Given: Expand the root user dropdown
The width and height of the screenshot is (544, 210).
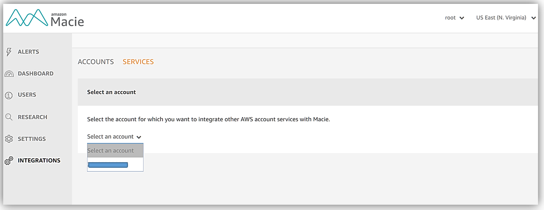Looking at the screenshot, I should (454, 18).
